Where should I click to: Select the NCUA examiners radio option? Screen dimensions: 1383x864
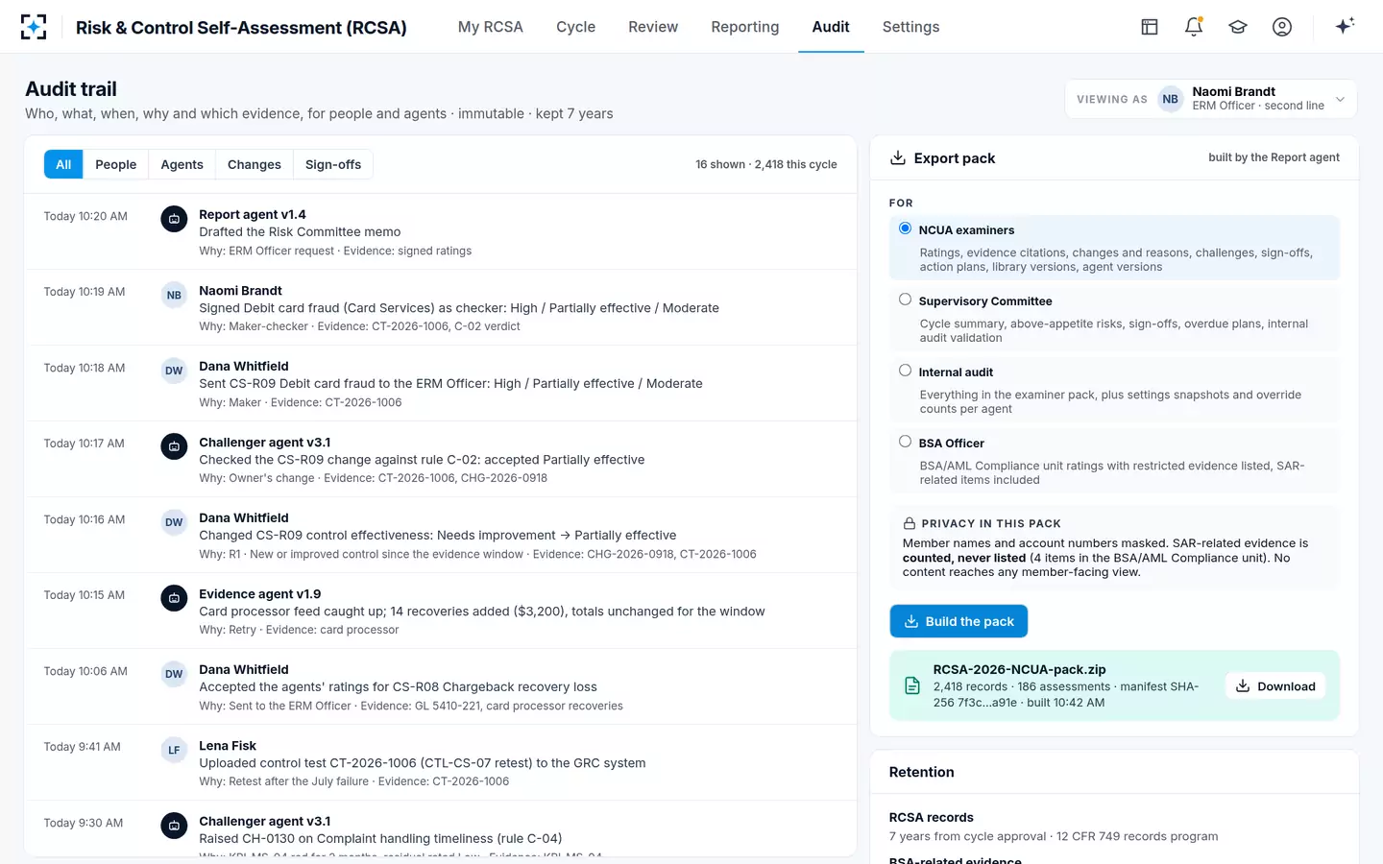[905, 228]
